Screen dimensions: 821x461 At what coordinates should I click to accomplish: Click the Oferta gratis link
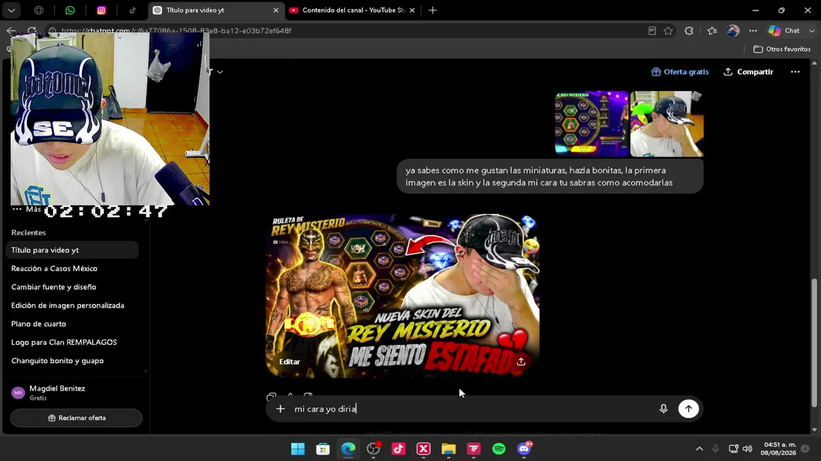(x=680, y=72)
